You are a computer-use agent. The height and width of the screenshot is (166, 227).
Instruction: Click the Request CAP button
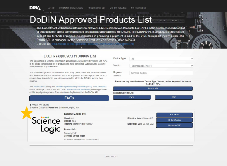pyautogui.click(x=174, y=125)
